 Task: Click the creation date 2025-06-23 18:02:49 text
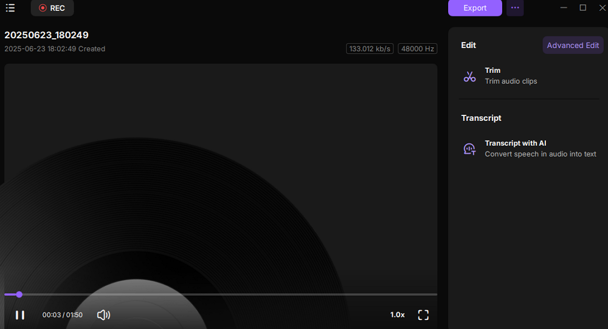55,49
